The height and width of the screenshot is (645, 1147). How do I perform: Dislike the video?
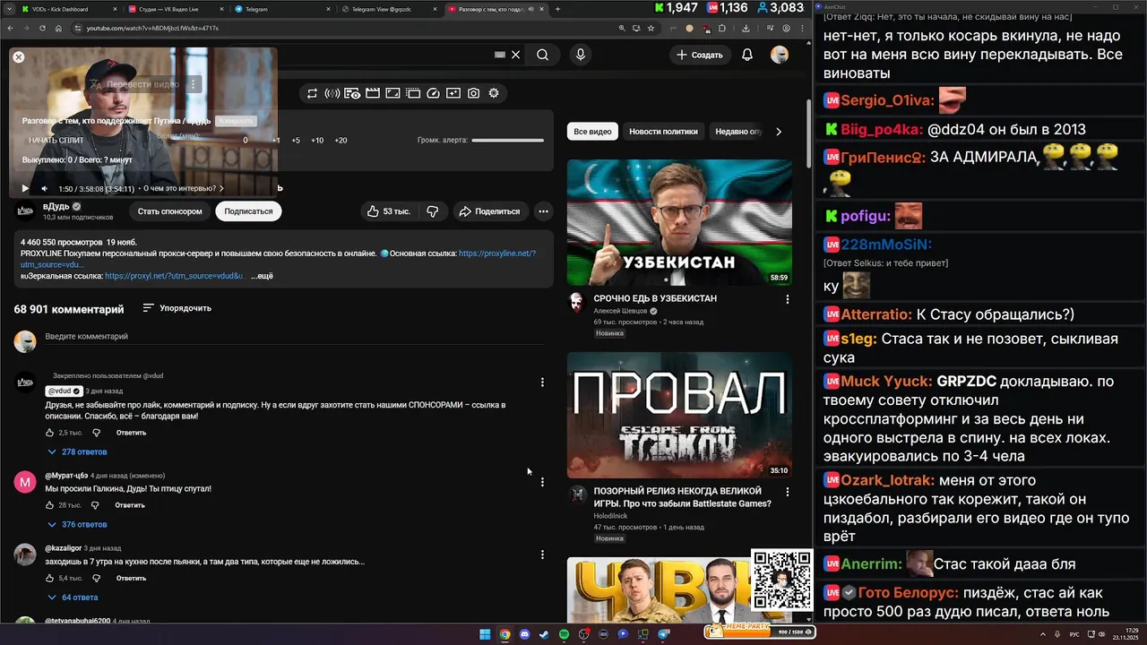(x=433, y=211)
